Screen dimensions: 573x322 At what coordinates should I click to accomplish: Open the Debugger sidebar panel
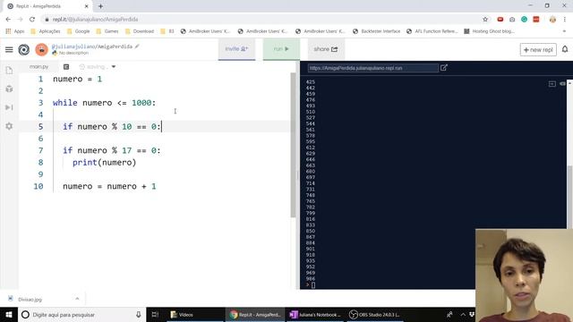pos(9,107)
